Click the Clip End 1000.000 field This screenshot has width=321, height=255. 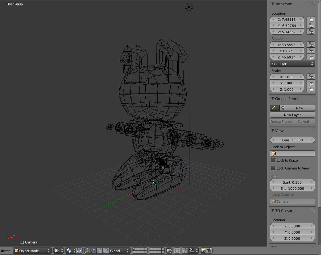pyautogui.click(x=292, y=188)
